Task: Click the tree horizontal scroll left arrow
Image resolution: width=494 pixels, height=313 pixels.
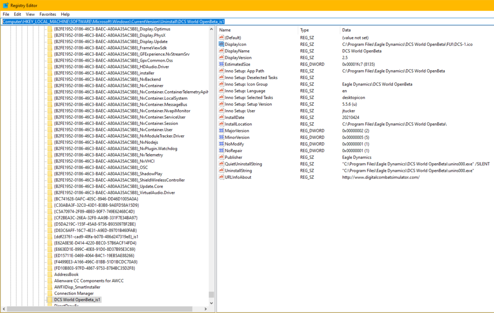Action: (4, 309)
